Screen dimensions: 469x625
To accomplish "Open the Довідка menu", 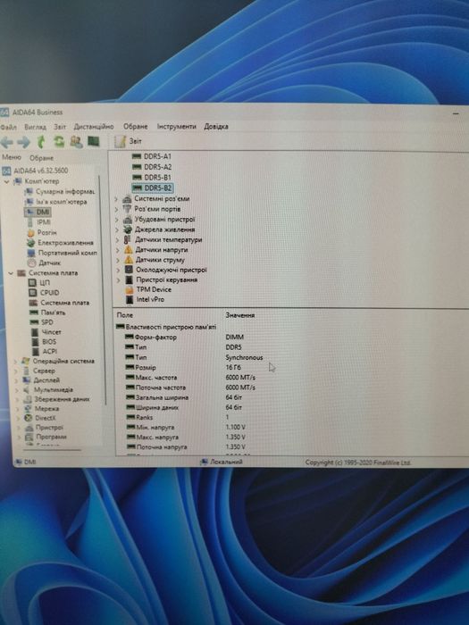I will point(216,127).
